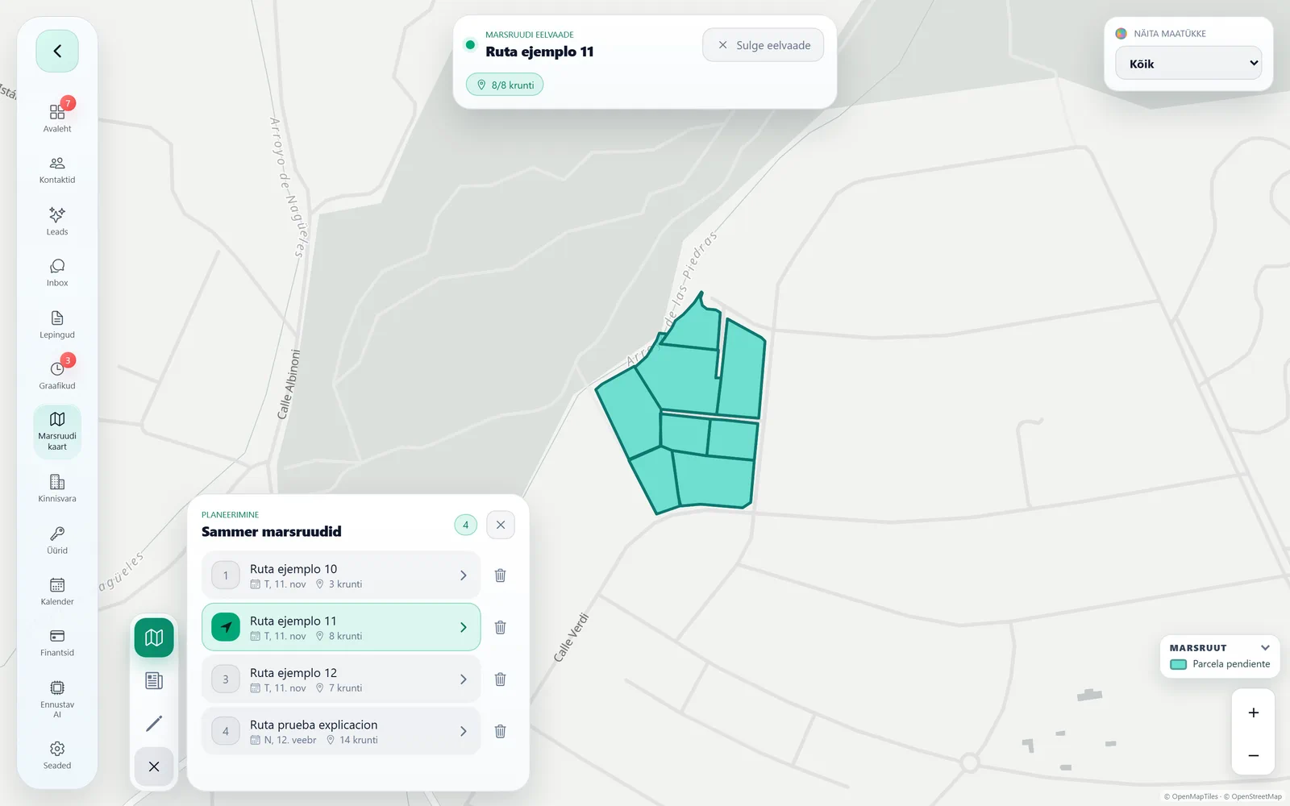Image resolution: width=1290 pixels, height=806 pixels.
Task: Open the Näita maatükke dropdown
Action: 1188,63
